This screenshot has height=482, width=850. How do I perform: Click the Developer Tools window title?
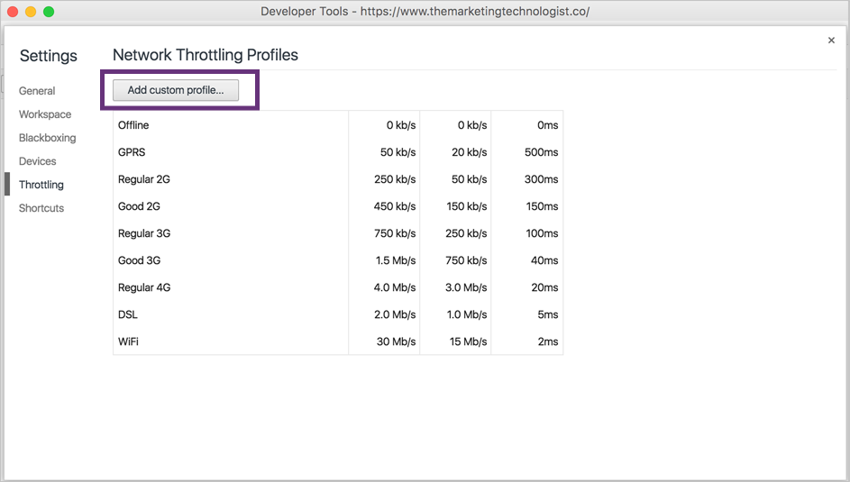[x=425, y=12]
